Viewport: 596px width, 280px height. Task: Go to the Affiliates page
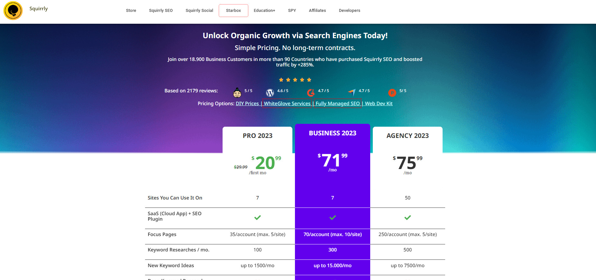(x=317, y=11)
